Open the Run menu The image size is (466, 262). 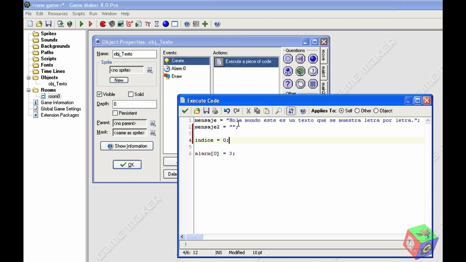[93, 14]
